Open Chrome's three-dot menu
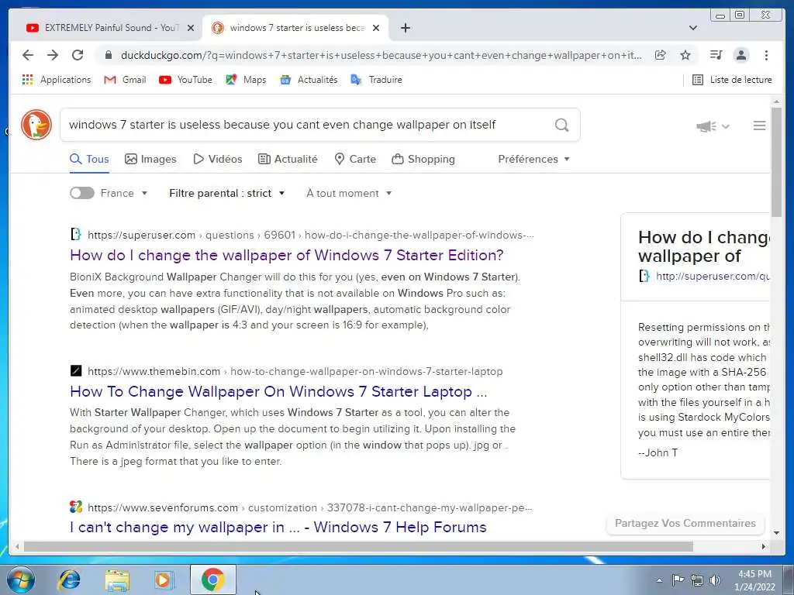The image size is (794, 595). point(767,55)
